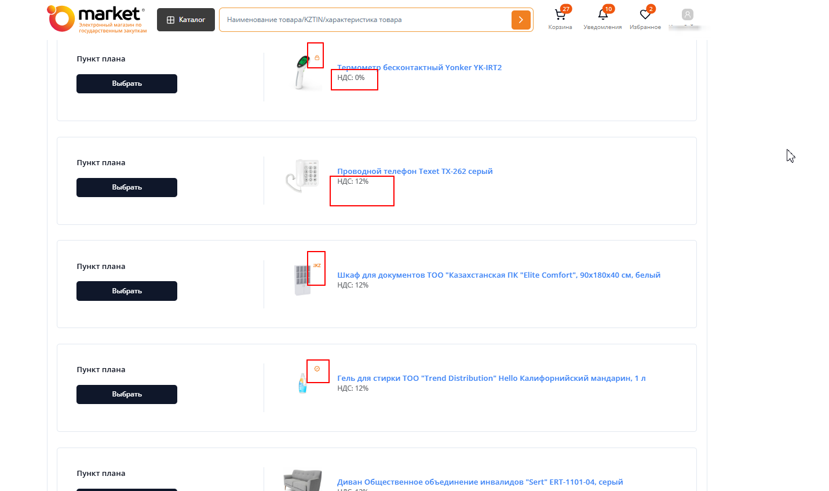Click the document cabinet thumbnail

click(x=302, y=280)
